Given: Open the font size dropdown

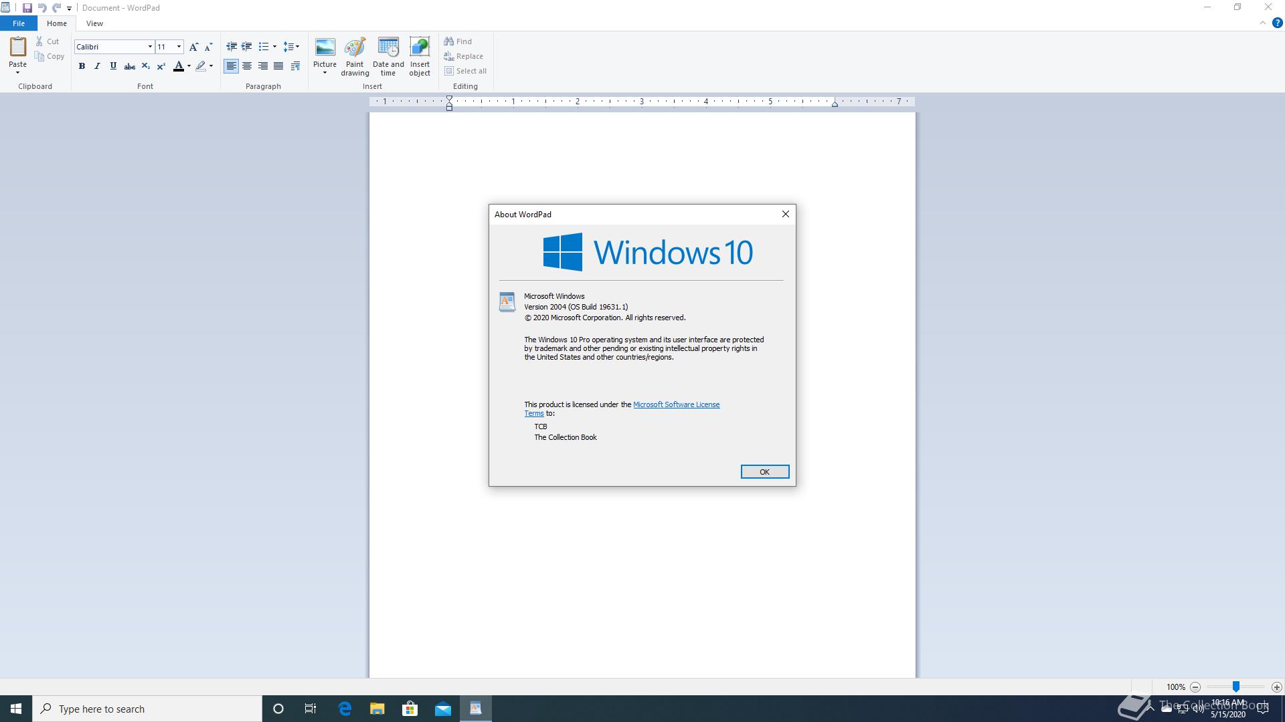Looking at the screenshot, I should tap(179, 47).
